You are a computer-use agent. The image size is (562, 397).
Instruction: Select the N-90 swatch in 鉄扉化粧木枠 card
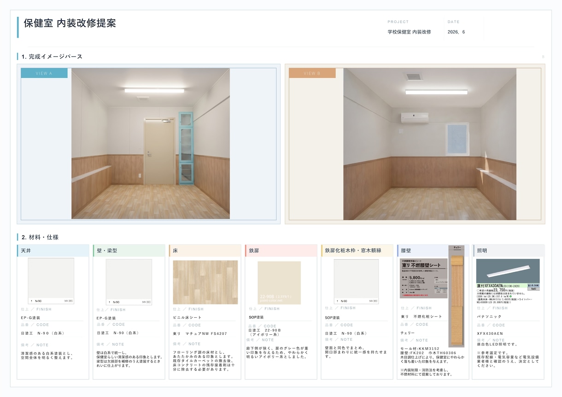point(356,281)
